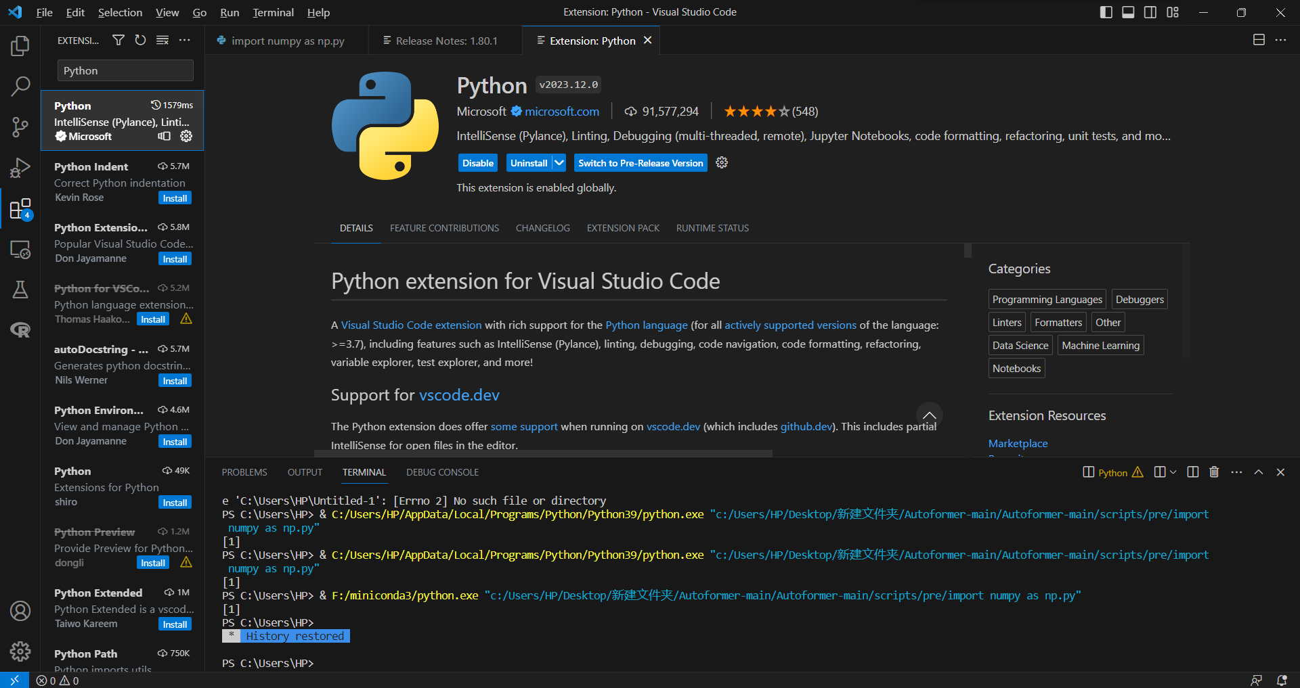This screenshot has width=1300, height=688.
Task: Click the details page vertical scrollbar
Action: (x=968, y=250)
